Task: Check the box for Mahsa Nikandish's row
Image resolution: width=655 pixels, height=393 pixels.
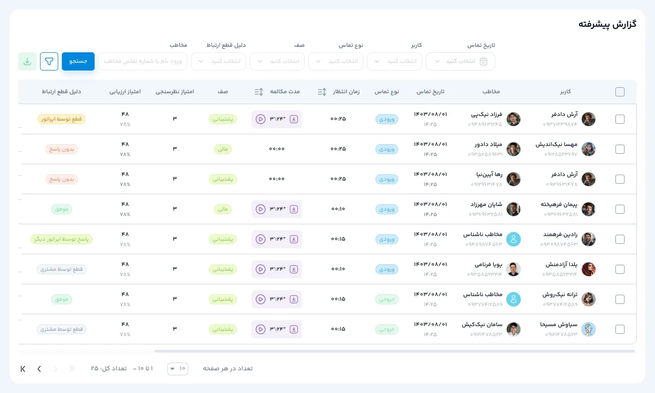Action: point(620,149)
